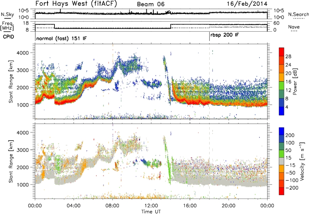This screenshot has height=214, width=309.
Task: Click the 'rbsp 200 IF' text
Action: pos(225,35)
